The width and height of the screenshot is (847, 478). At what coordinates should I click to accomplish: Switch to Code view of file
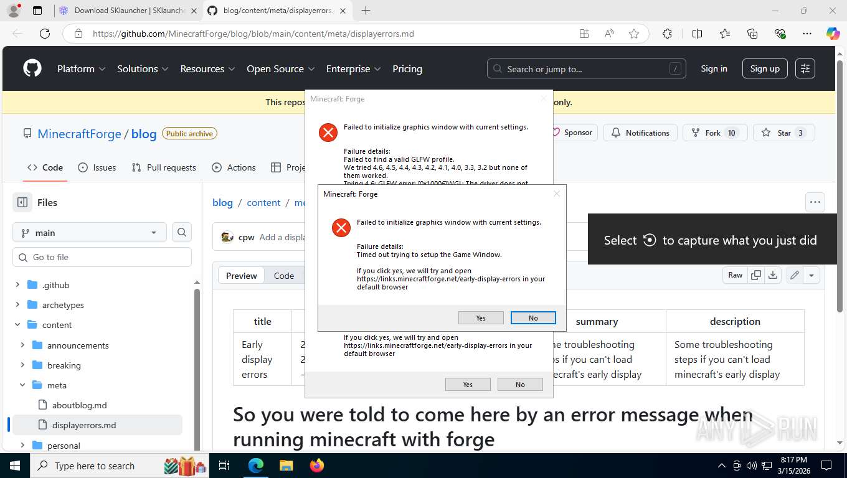[284, 276]
